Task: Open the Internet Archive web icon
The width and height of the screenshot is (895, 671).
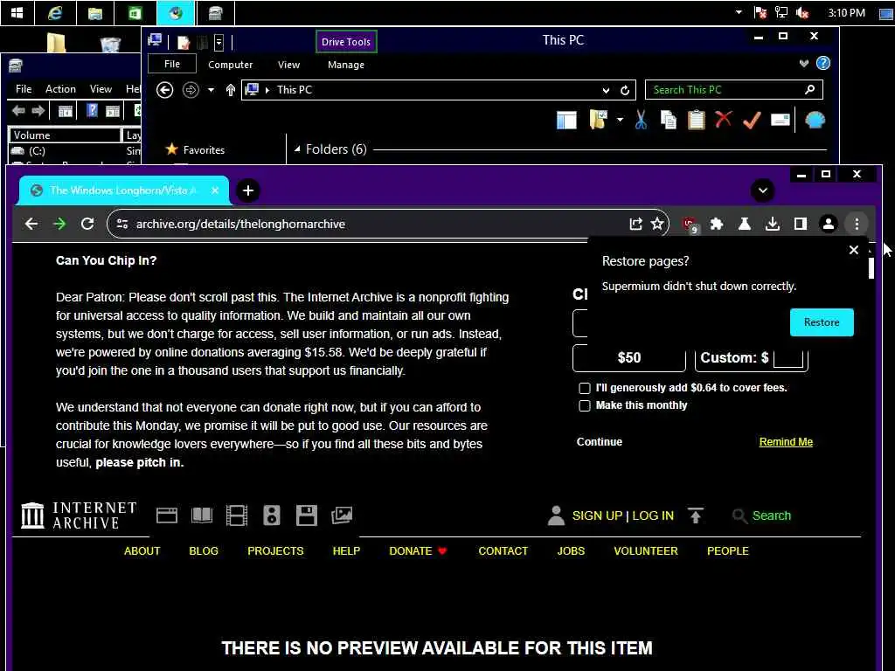Action: click(x=167, y=515)
